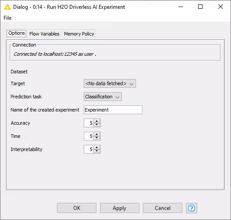Focus the experiment name text field
The image size is (231, 220).
113,110
